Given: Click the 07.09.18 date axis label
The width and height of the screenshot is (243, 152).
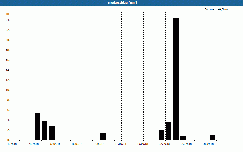Looking at the screenshot, I should (x=55, y=144).
